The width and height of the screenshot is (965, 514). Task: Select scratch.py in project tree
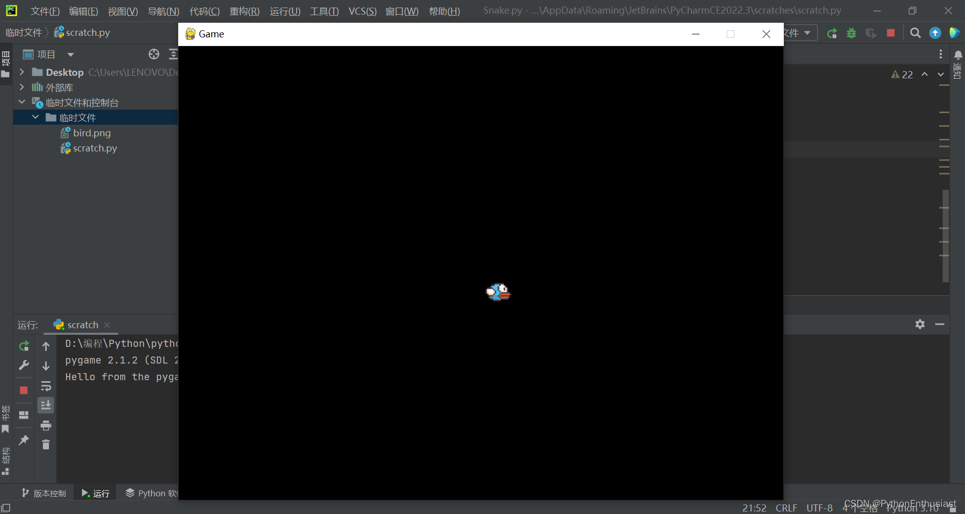[95, 148]
